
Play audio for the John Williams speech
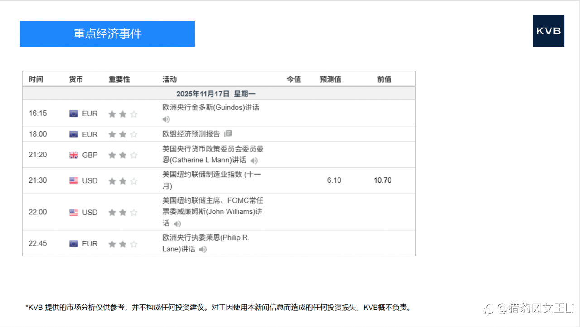point(177,223)
